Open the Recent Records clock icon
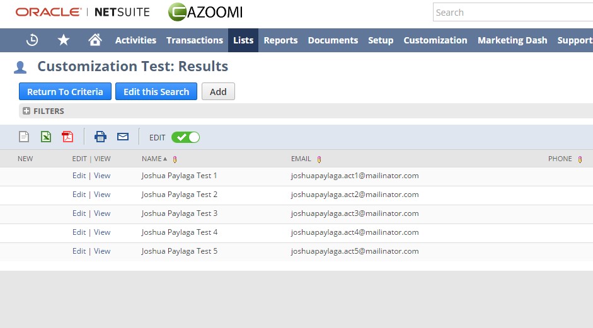Image resolution: width=593 pixels, height=328 pixels. (x=32, y=40)
